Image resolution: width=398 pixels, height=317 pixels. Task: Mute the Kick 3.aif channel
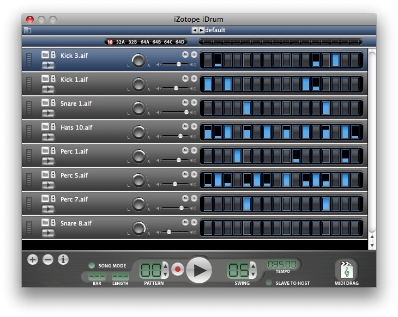pos(185,54)
